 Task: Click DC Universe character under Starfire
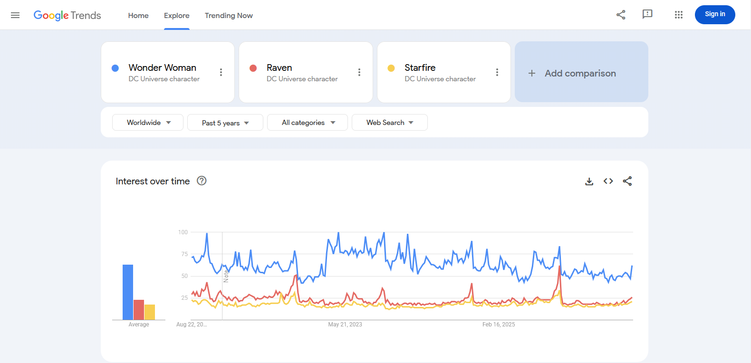440,79
